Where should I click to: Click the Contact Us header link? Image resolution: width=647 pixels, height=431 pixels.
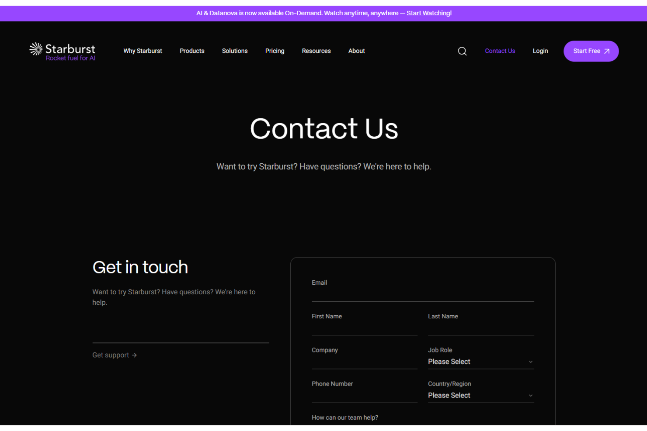500,51
